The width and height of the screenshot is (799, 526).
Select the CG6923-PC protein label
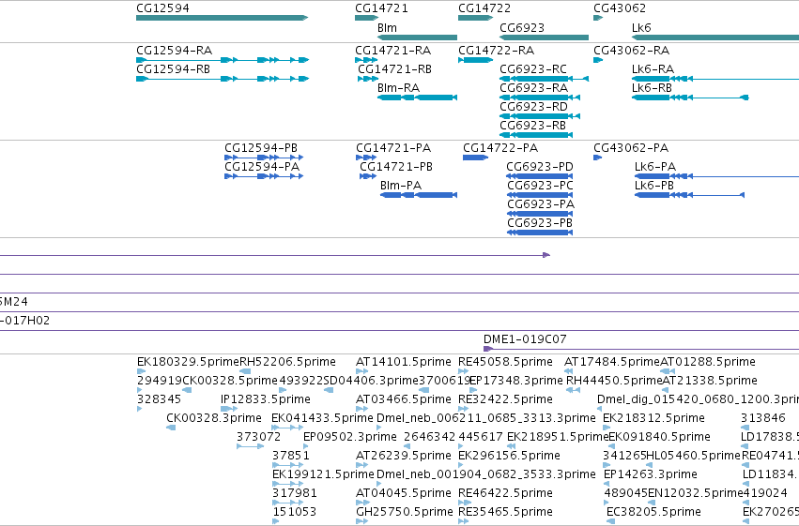point(540,186)
